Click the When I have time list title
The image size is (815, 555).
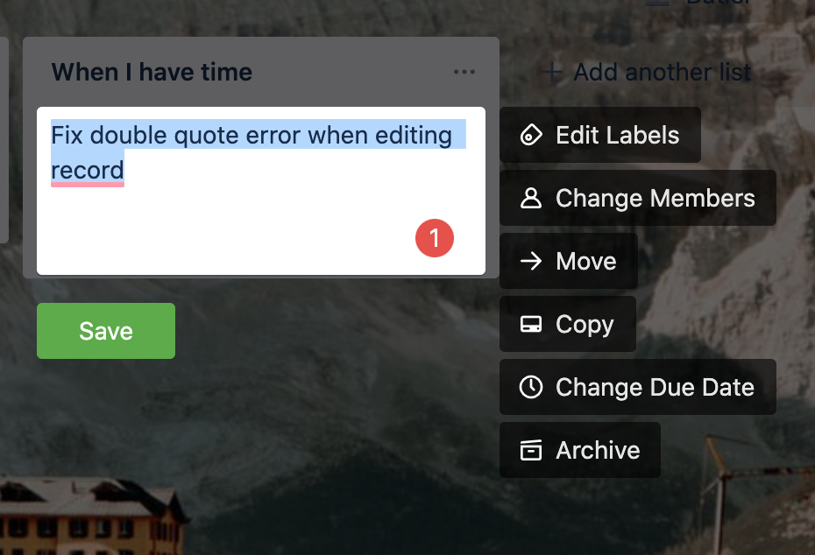(152, 72)
